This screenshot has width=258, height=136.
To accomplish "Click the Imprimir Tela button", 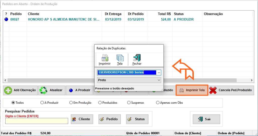I will [x=192, y=90].
